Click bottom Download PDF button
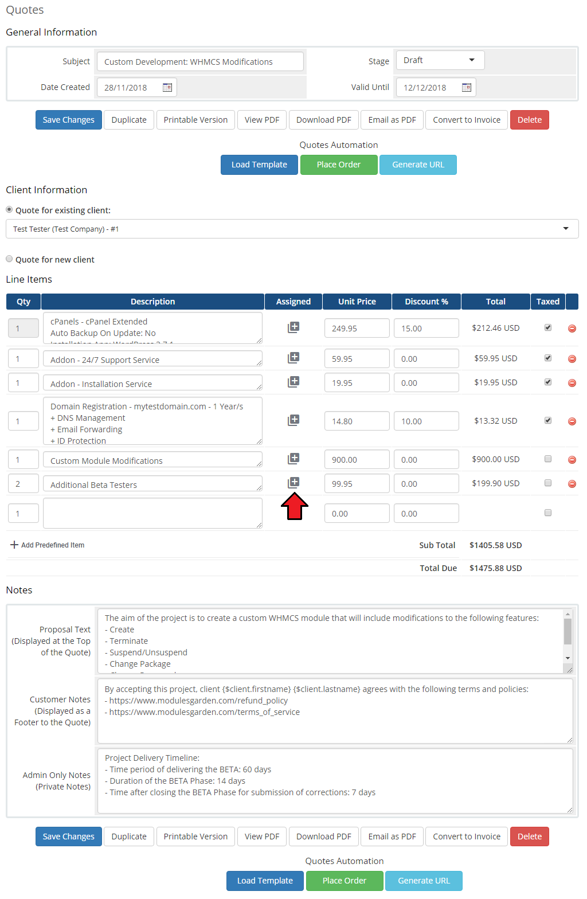The image size is (587, 899). (324, 837)
